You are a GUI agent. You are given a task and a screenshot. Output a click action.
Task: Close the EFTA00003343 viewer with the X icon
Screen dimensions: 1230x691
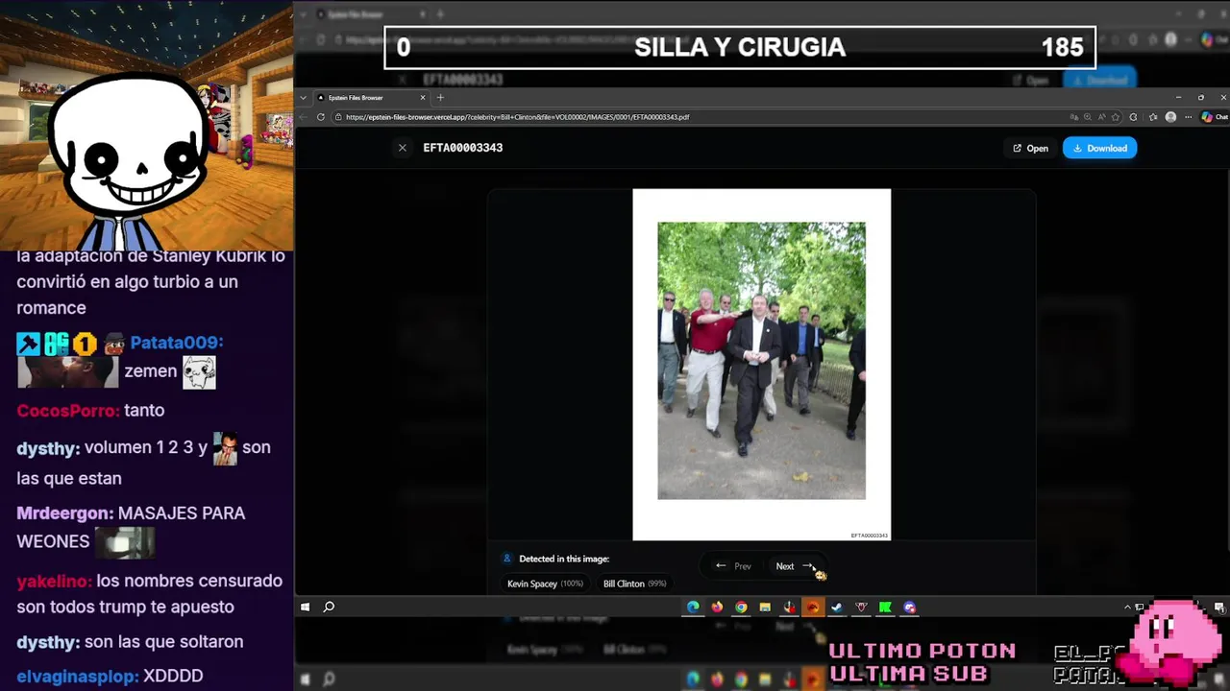(x=403, y=148)
